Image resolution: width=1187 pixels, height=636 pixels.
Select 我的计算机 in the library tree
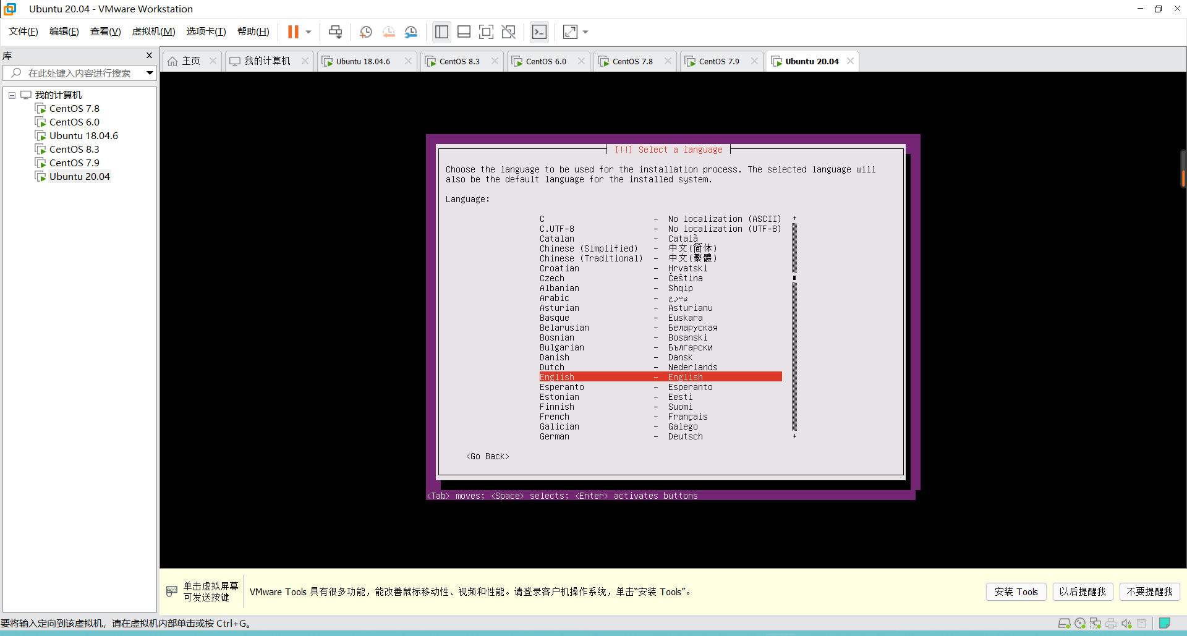click(x=58, y=95)
